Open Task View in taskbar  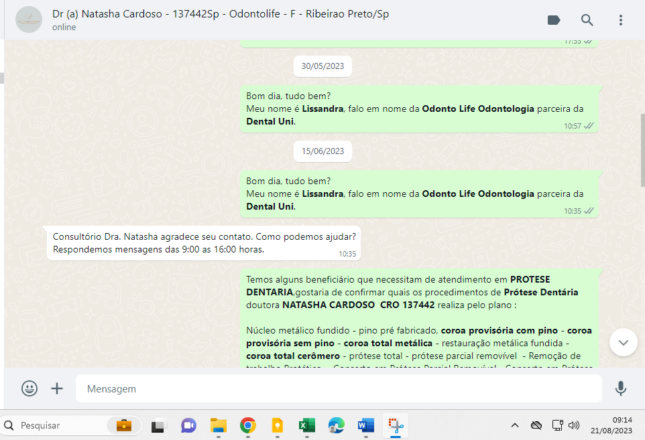pyautogui.click(x=159, y=426)
